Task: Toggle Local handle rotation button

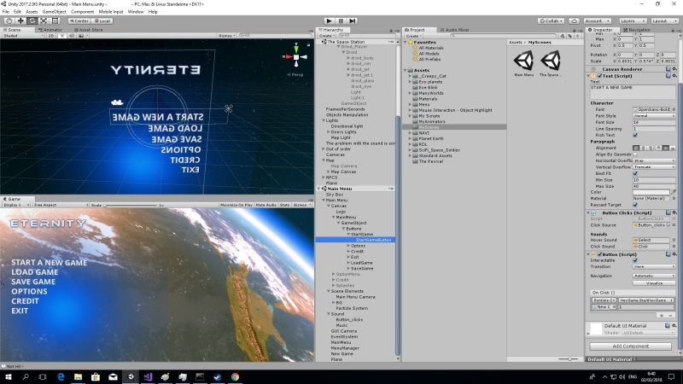Action: [x=102, y=20]
